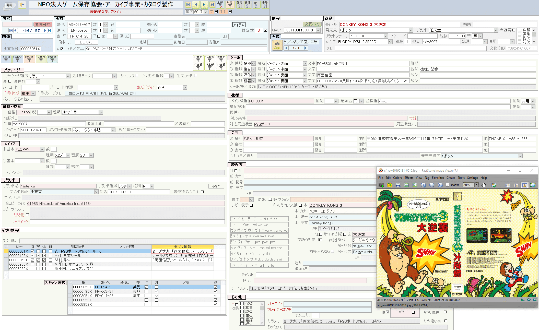Select FastStone hand pan tool

tap(484, 185)
